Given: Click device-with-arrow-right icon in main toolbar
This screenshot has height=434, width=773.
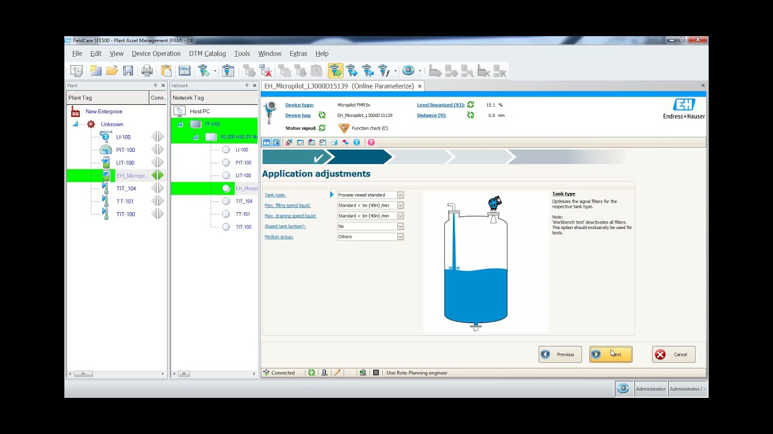Looking at the screenshot, I should [351, 71].
